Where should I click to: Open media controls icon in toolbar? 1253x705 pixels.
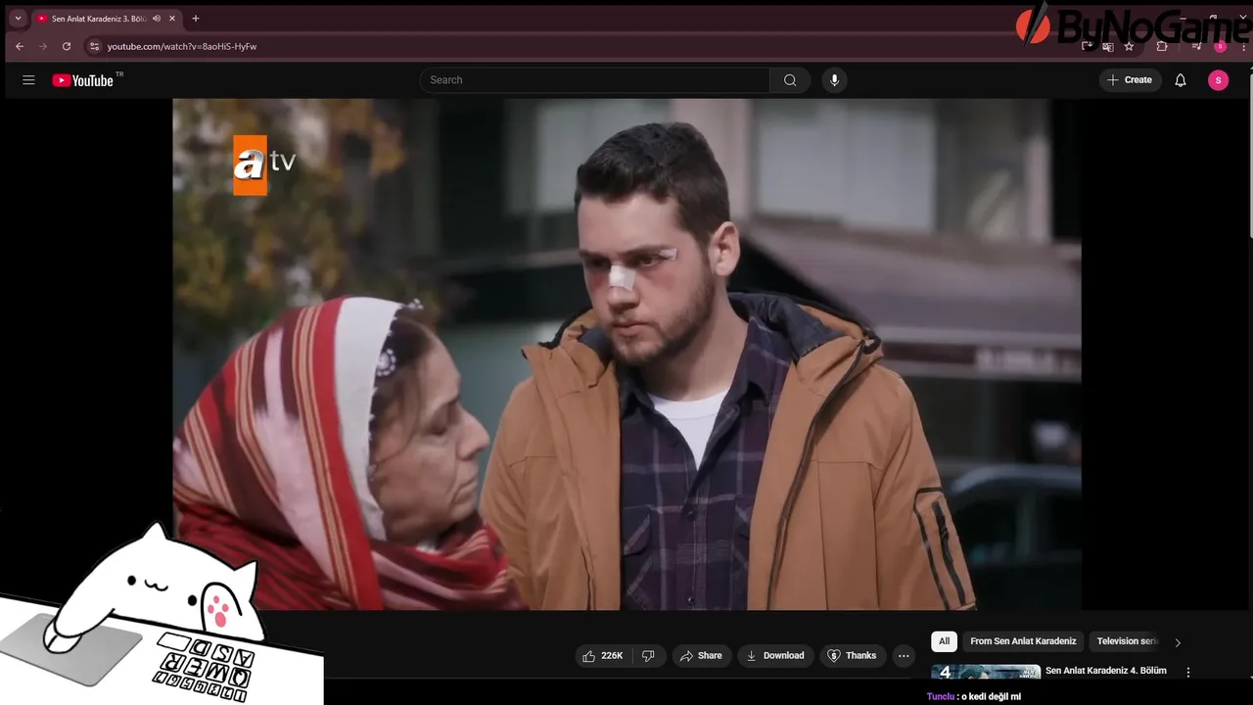pyautogui.click(x=1196, y=46)
